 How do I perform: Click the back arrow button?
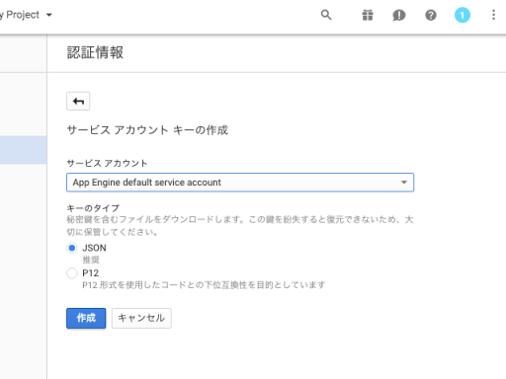tap(78, 101)
